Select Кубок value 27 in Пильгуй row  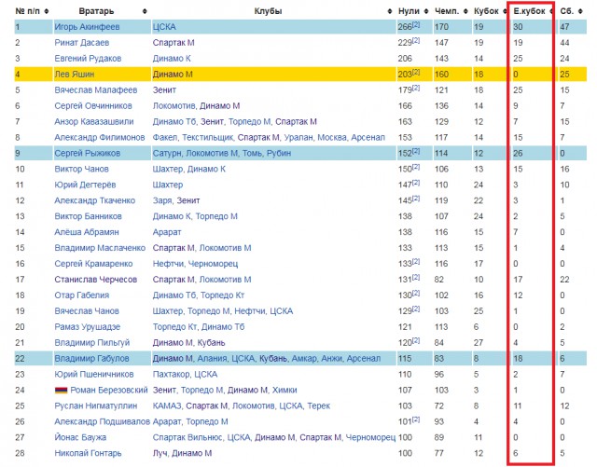tap(479, 343)
